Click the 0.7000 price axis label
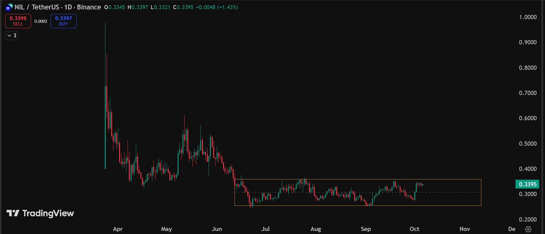This screenshot has width=545, height=234. pos(528,93)
